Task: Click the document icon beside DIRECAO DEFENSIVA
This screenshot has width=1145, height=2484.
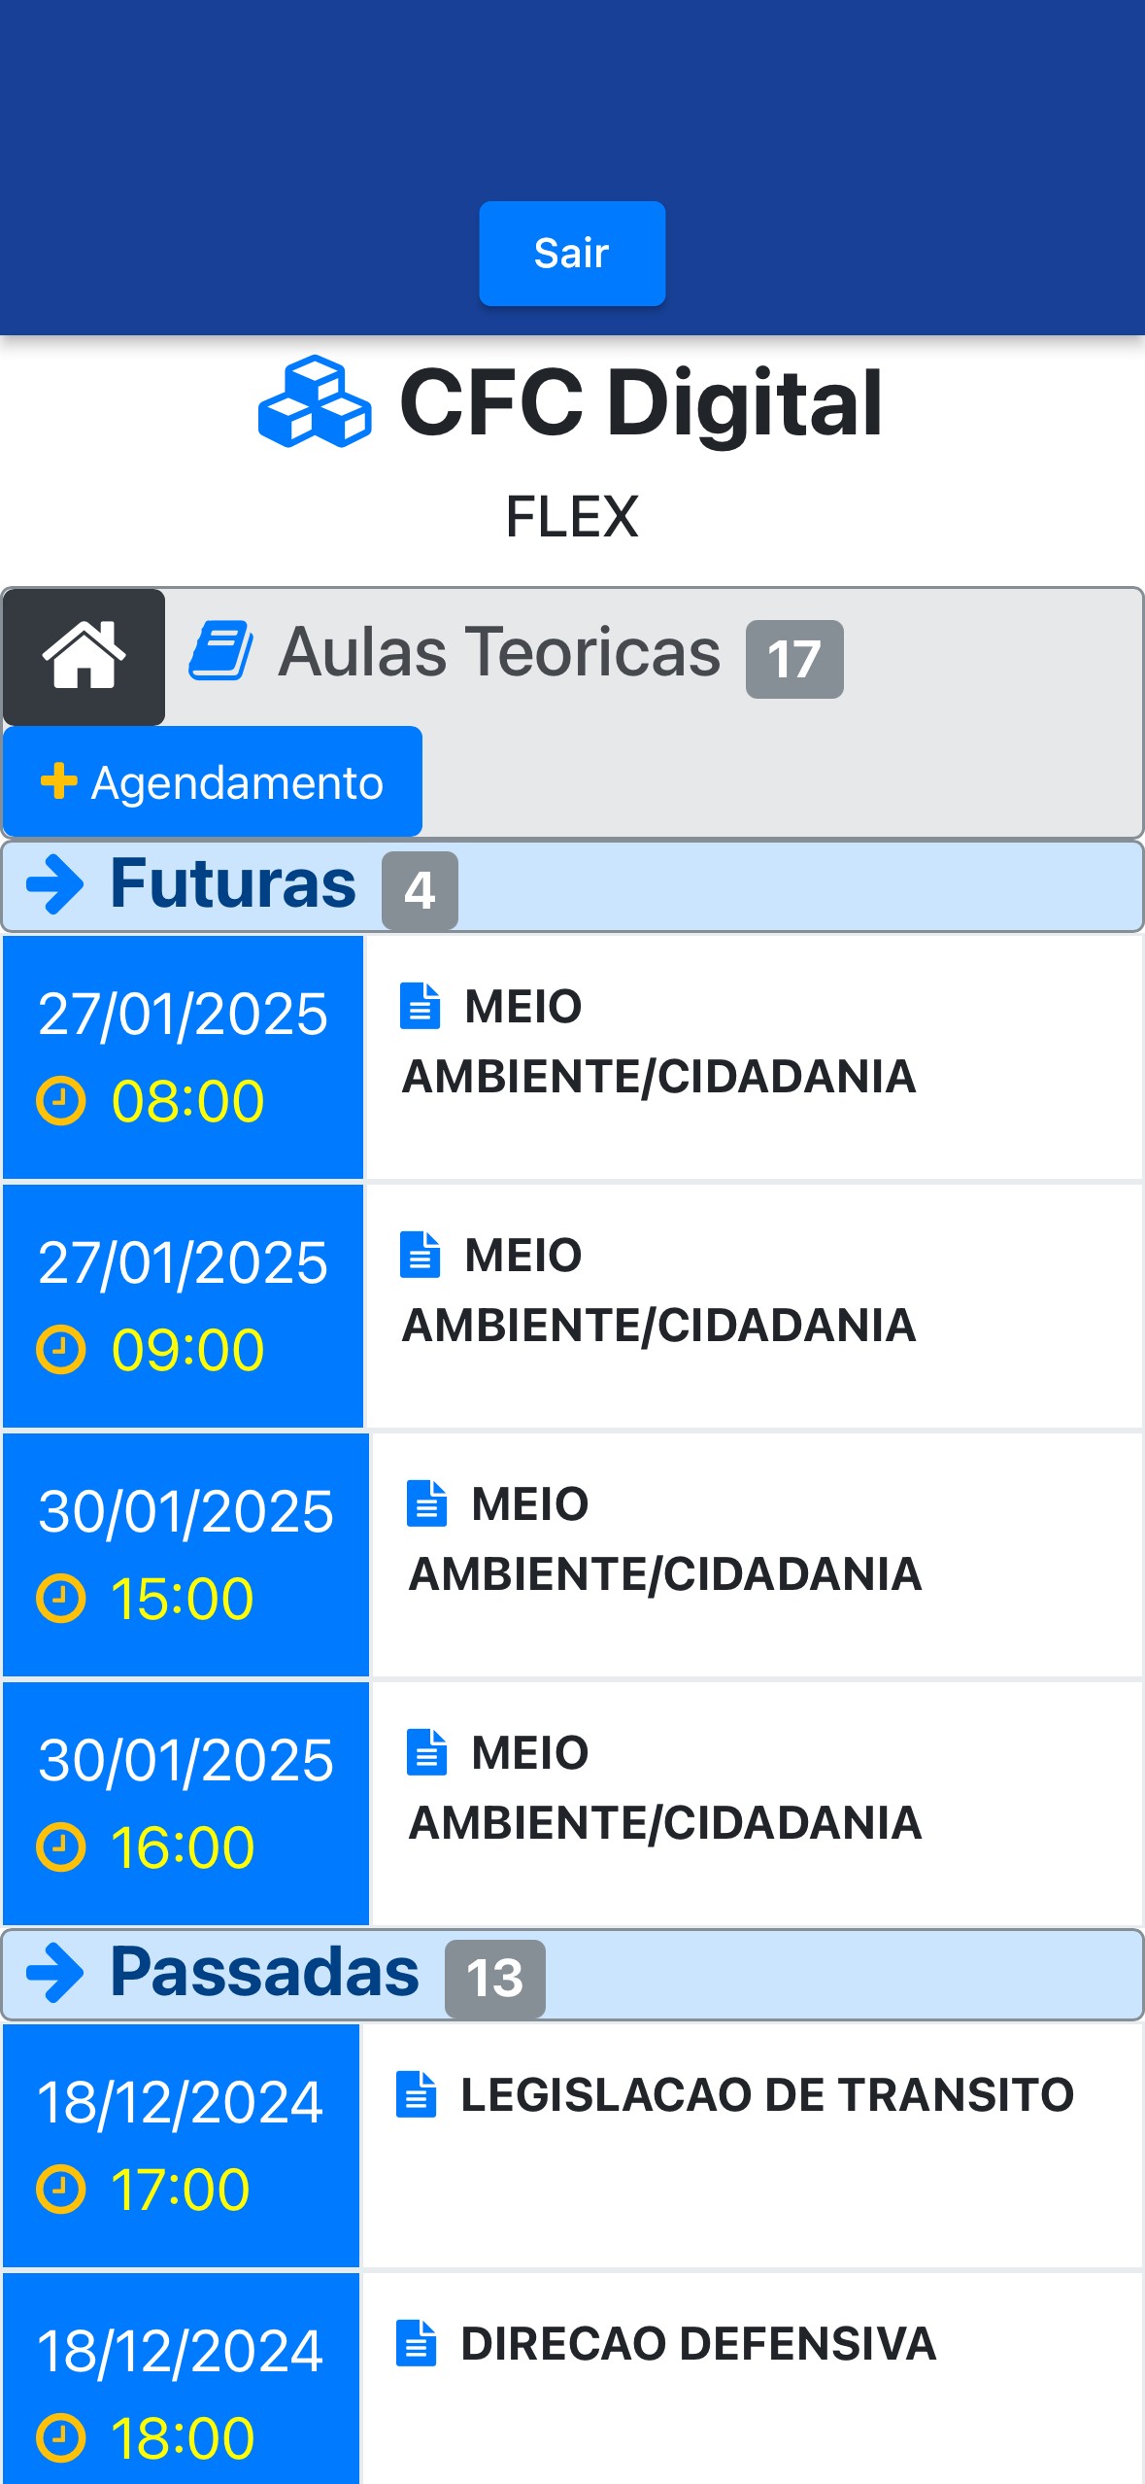Action: 417,2343
